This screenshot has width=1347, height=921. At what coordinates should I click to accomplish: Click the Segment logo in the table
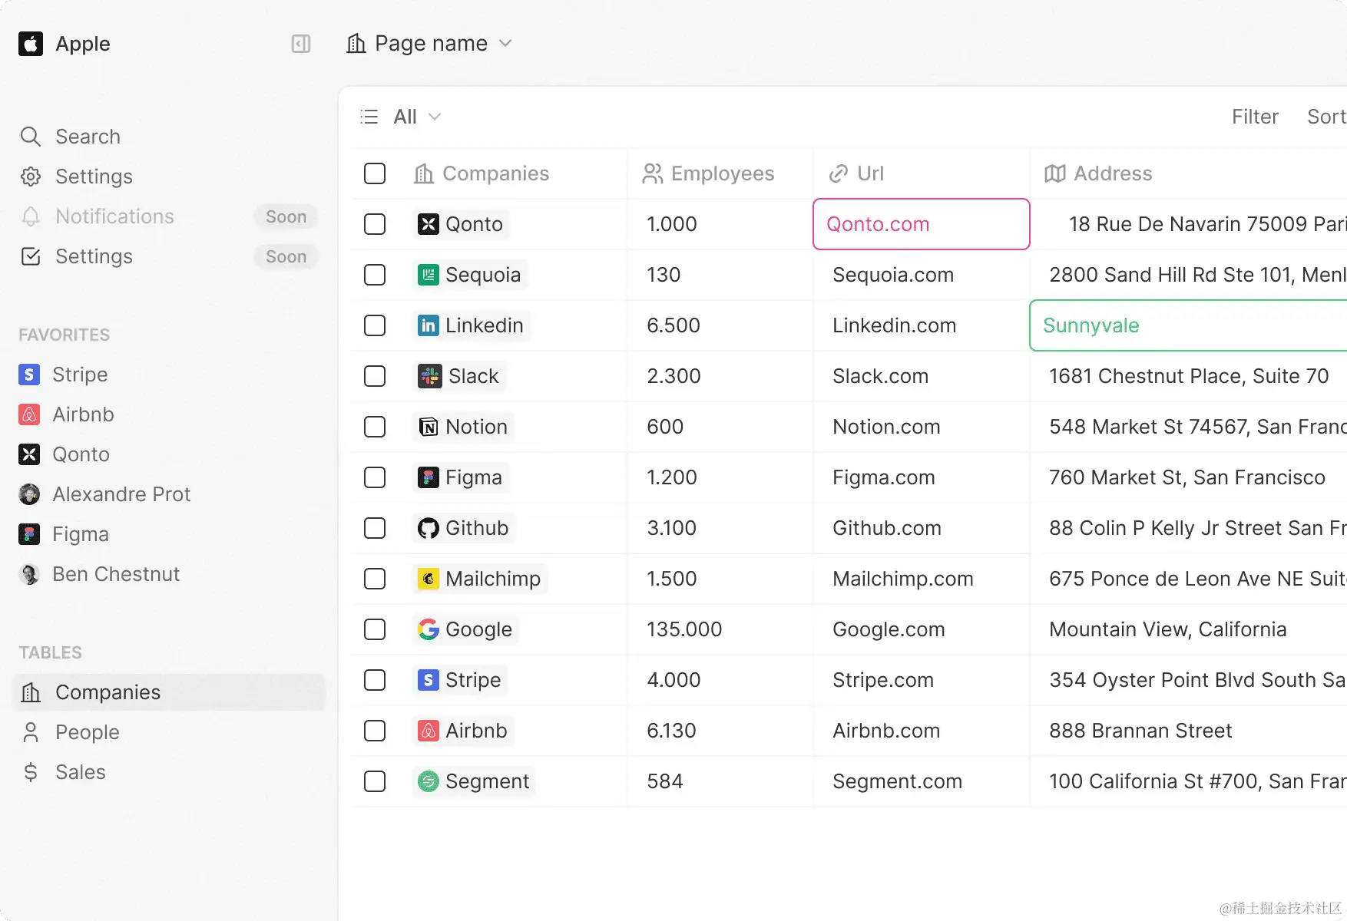point(429,781)
